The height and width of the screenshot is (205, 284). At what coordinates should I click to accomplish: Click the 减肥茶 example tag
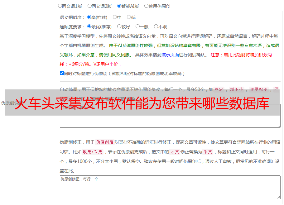[236, 89]
